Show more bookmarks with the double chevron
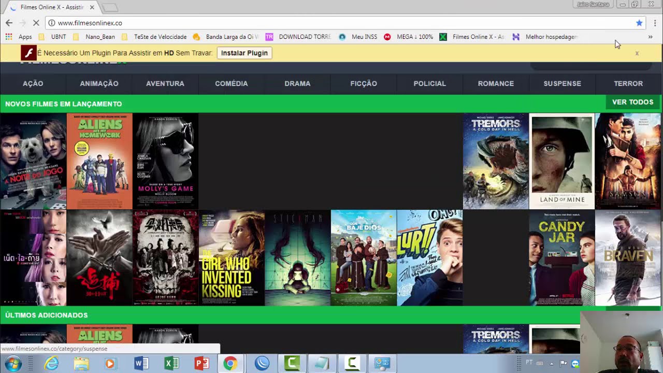The height and width of the screenshot is (373, 663). [650, 37]
